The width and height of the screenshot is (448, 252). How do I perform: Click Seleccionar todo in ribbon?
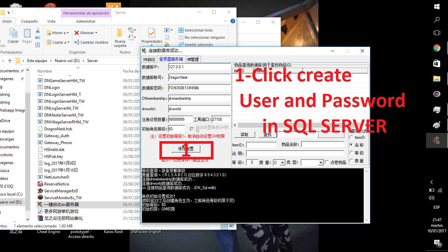point(195,30)
